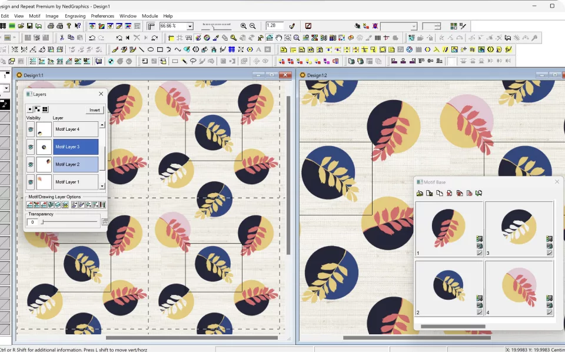This screenshot has width=565, height=352.
Task: Click the Transparency value field
Action: 32,222
